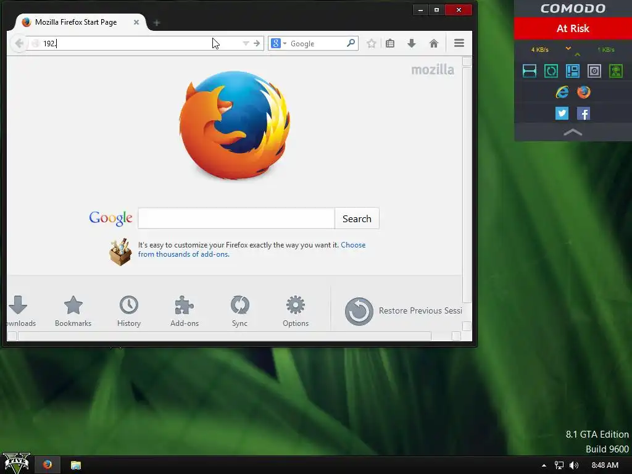Bookmark this page with the star icon
The width and height of the screenshot is (632, 474).
coord(371,43)
